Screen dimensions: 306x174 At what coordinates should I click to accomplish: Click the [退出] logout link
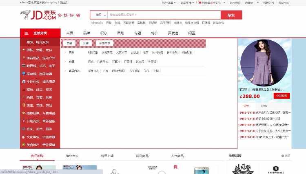(63, 2)
